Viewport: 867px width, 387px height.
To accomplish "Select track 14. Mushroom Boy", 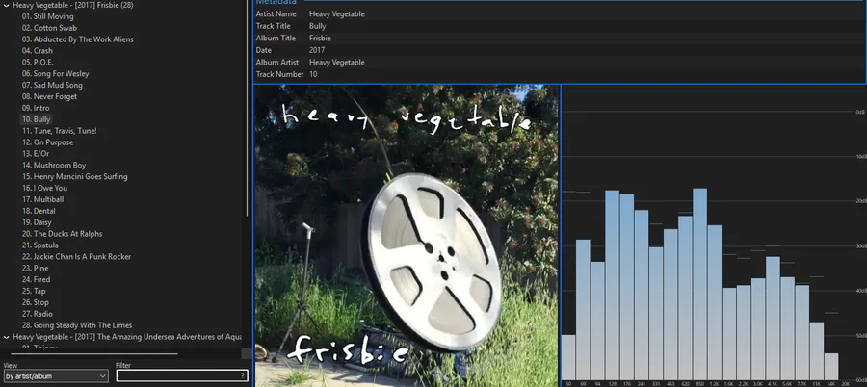I will tap(54, 166).
